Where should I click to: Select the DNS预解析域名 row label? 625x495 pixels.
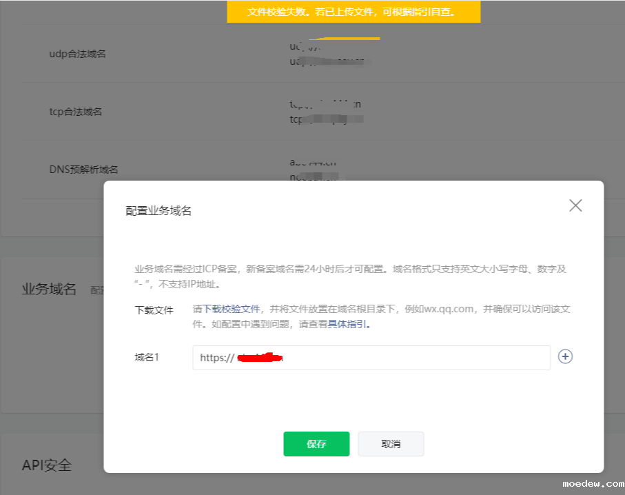click(x=83, y=170)
